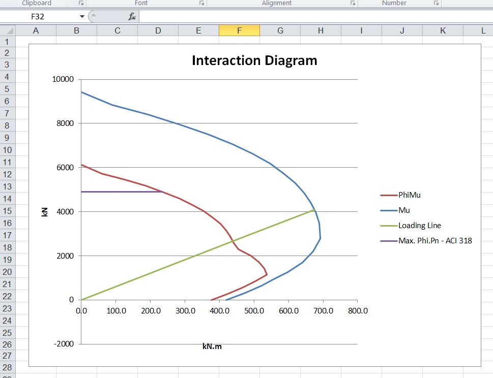Open the Clipboard dialog launcher

click(x=81, y=3)
